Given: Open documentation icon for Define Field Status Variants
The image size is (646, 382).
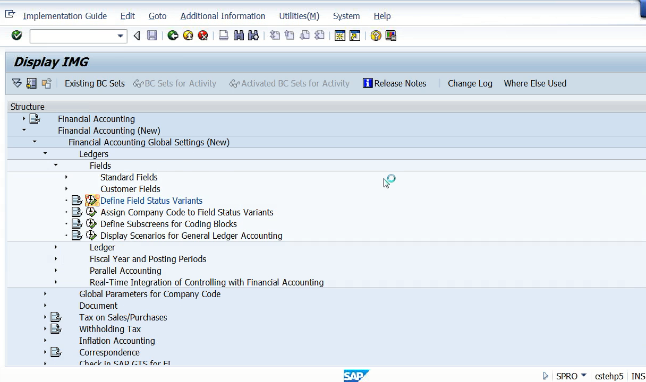Looking at the screenshot, I should (x=77, y=201).
